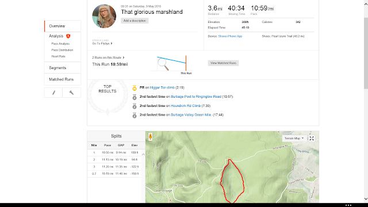Click the pencil edit icon
Image resolution: width=368 pixels, height=207 pixels.
click(53, 93)
